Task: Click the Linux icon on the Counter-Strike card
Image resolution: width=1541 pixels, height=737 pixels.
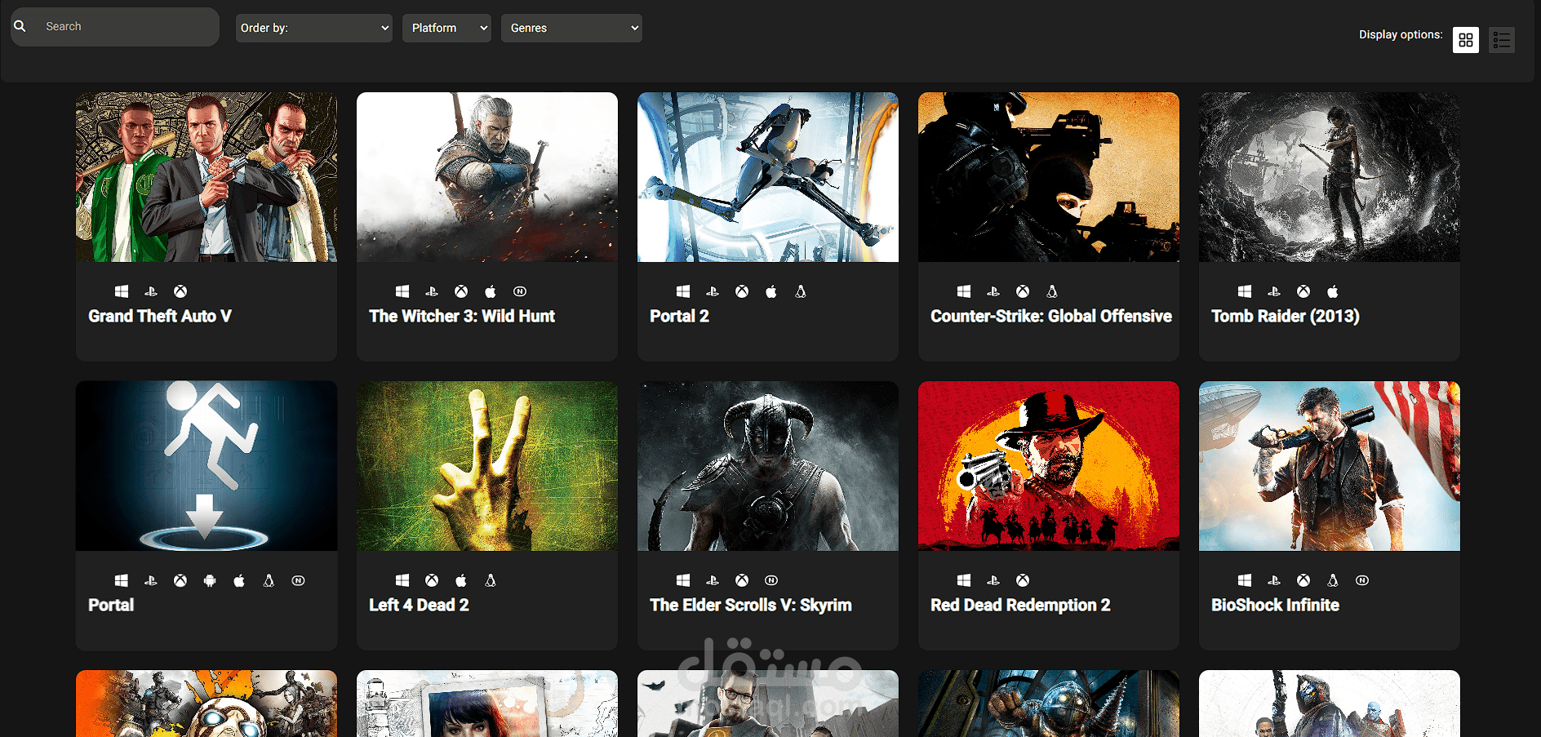Action: [x=1052, y=291]
